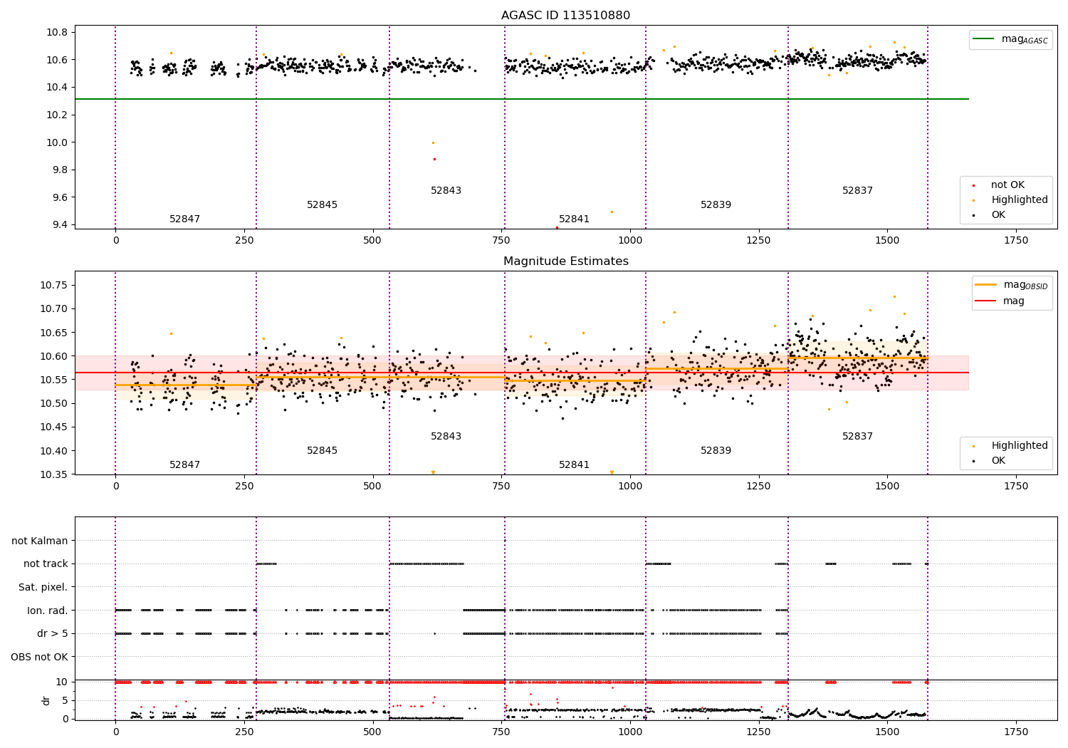
Task: Click 'Highlighted' in the middle plot legend
Action: pyautogui.click(x=1011, y=446)
